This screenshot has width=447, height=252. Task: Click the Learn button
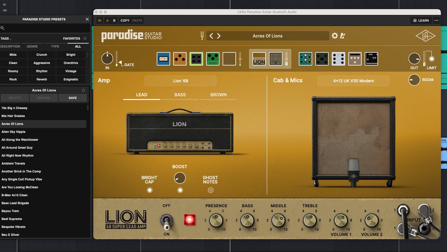(x=421, y=20)
